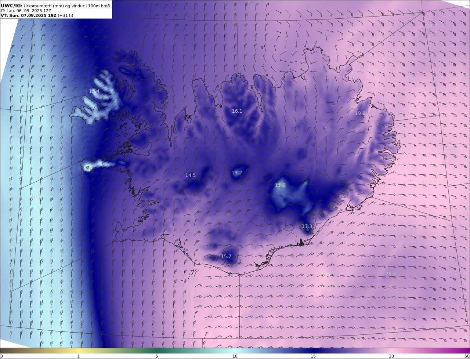
Task: Click the 13.2 value in central Iceland
Action: point(237,173)
